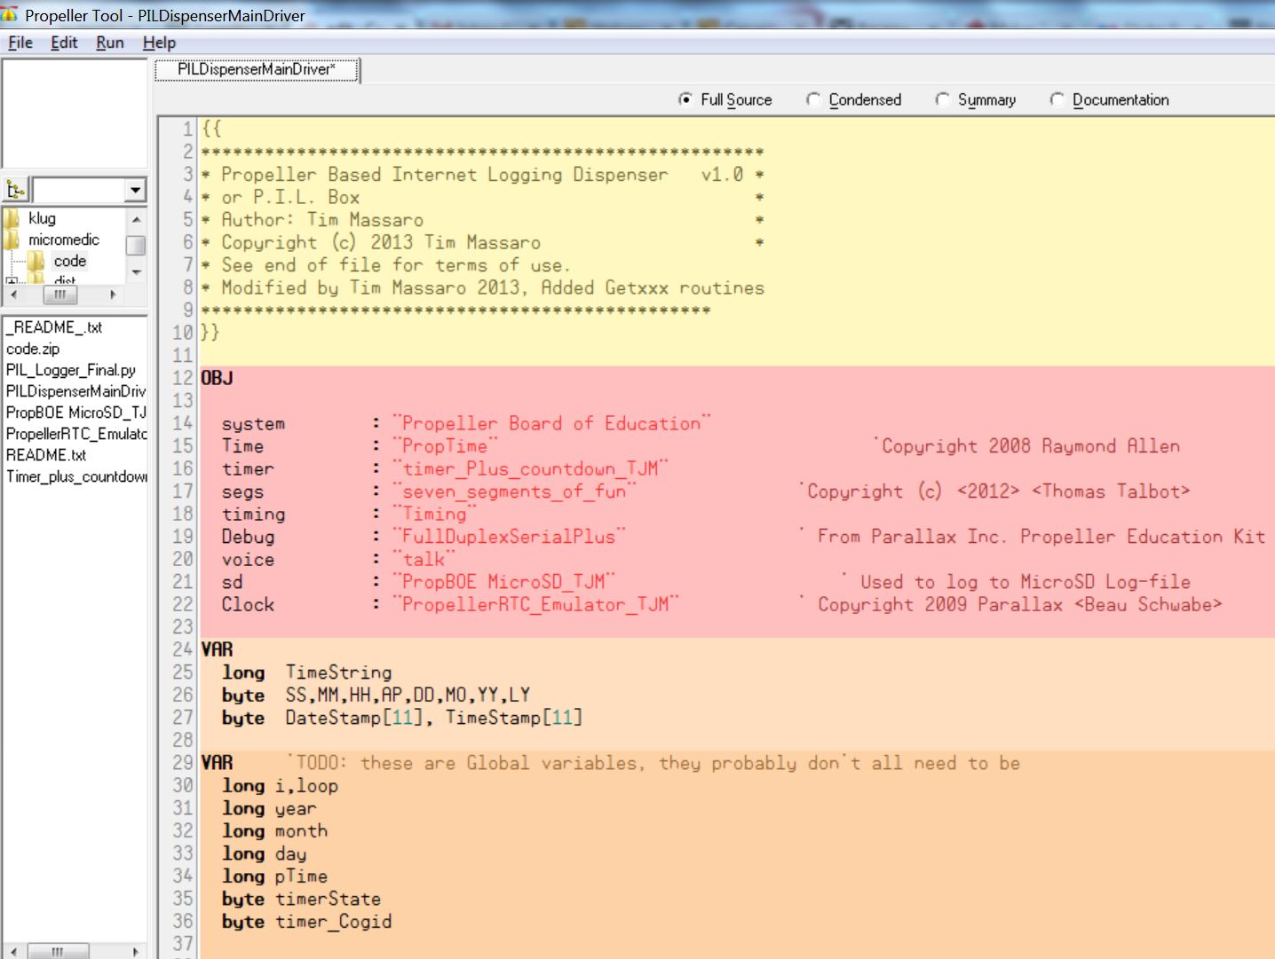
Task: Click the VAR keyword on line 29
Action: (218, 763)
